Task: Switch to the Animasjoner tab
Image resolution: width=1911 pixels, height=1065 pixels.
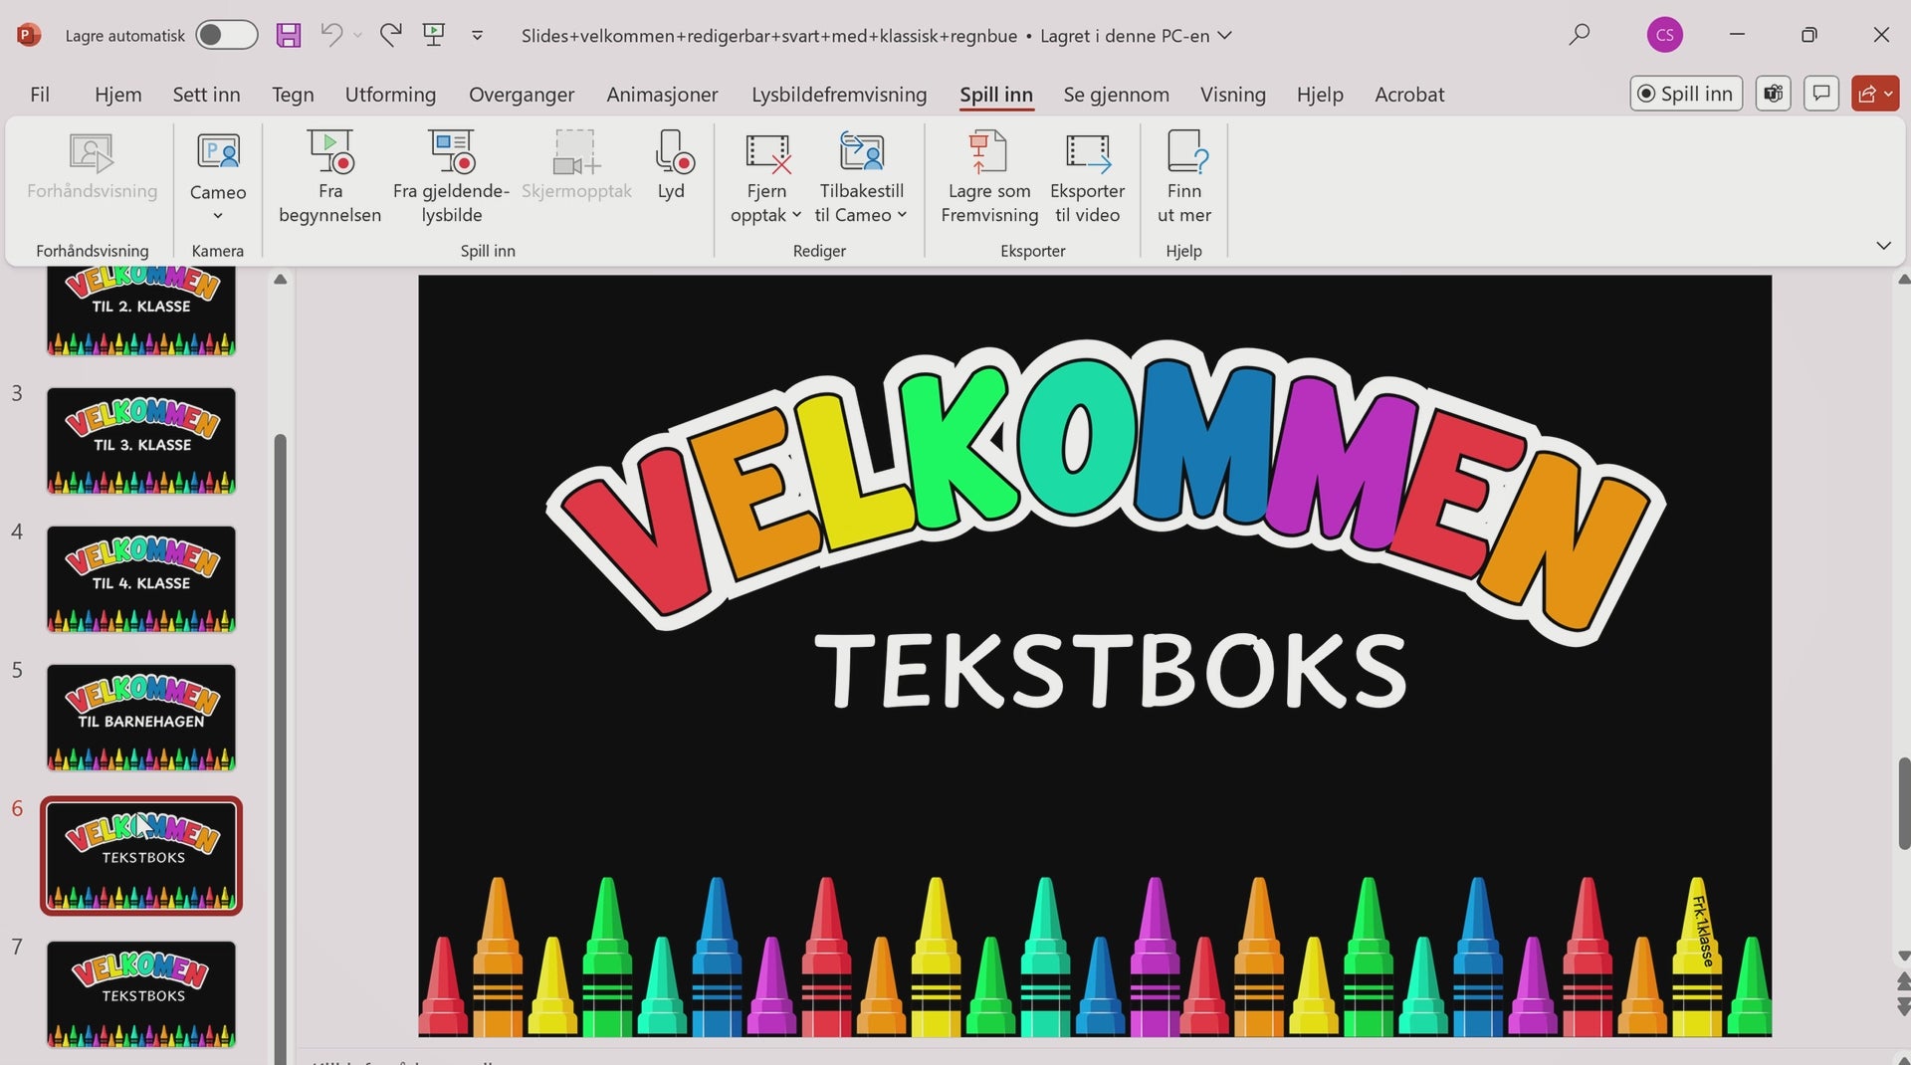Action: click(x=662, y=95)
